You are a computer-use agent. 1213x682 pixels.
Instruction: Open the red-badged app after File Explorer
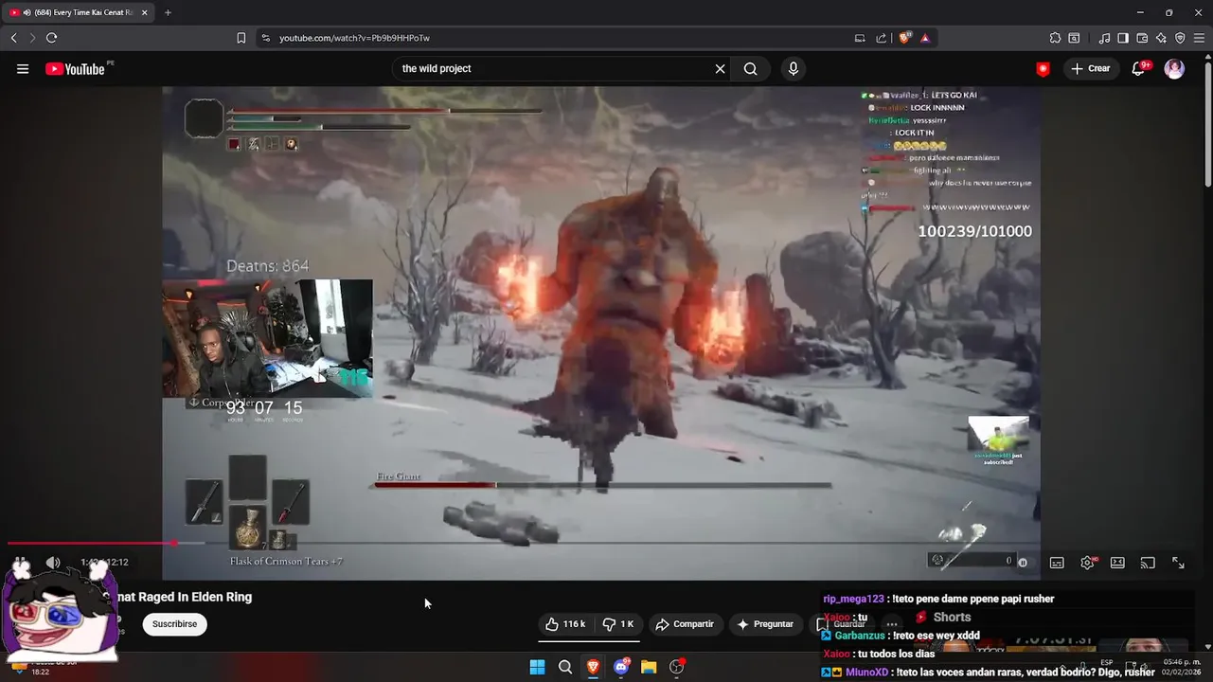(677, 667)
